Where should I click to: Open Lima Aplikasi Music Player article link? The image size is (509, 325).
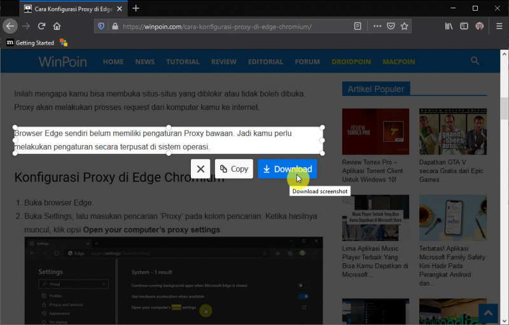[x=375, y=261]
